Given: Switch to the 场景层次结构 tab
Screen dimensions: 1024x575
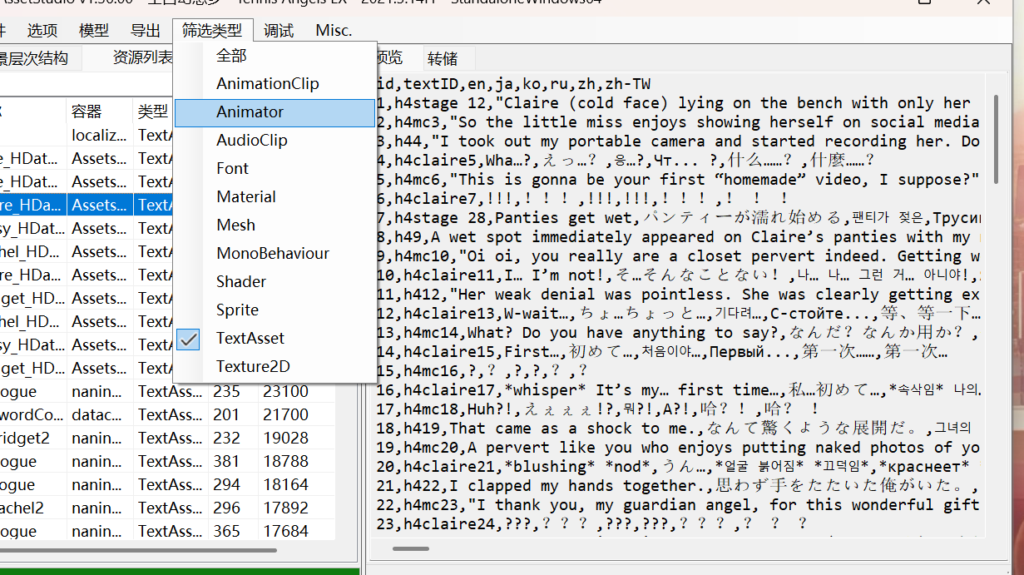Looking at the screenshot, I should pyautogui.click(x=40, y=58).
